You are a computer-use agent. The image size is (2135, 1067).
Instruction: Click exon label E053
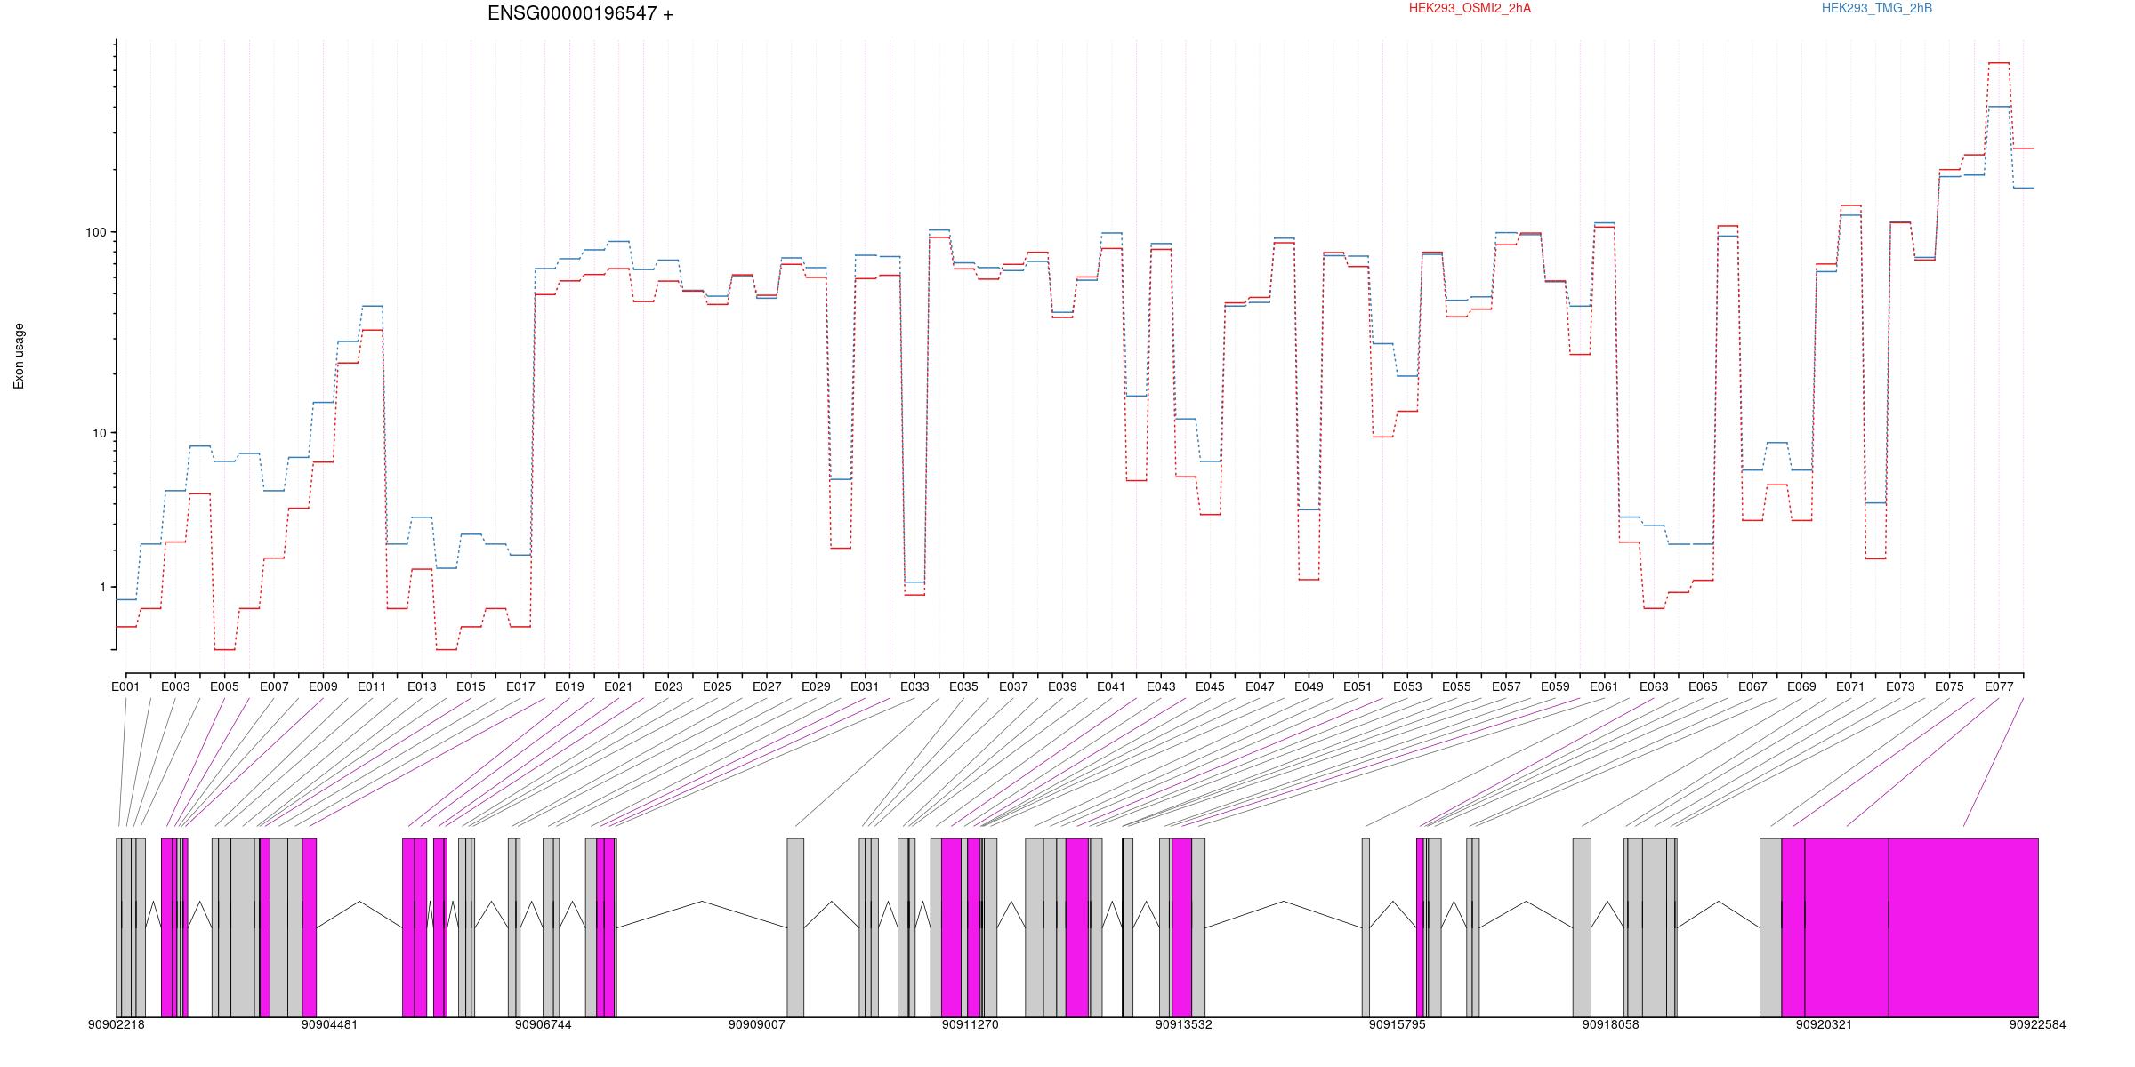tap(1407, 686)
